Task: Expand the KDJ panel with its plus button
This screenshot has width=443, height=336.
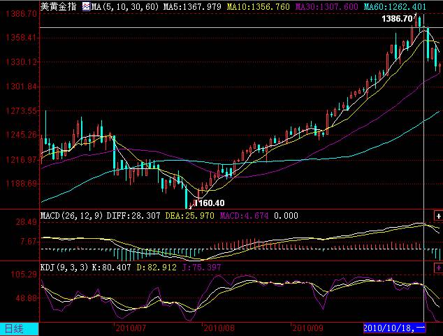Action: click(x=438, y=268)
